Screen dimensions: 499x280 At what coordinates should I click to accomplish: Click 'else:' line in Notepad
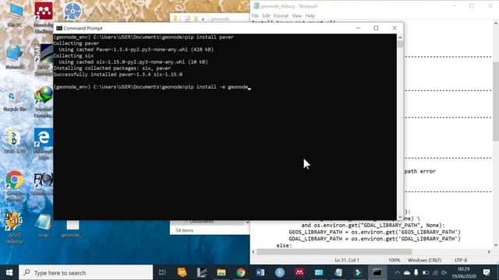(x=284, y=246)
